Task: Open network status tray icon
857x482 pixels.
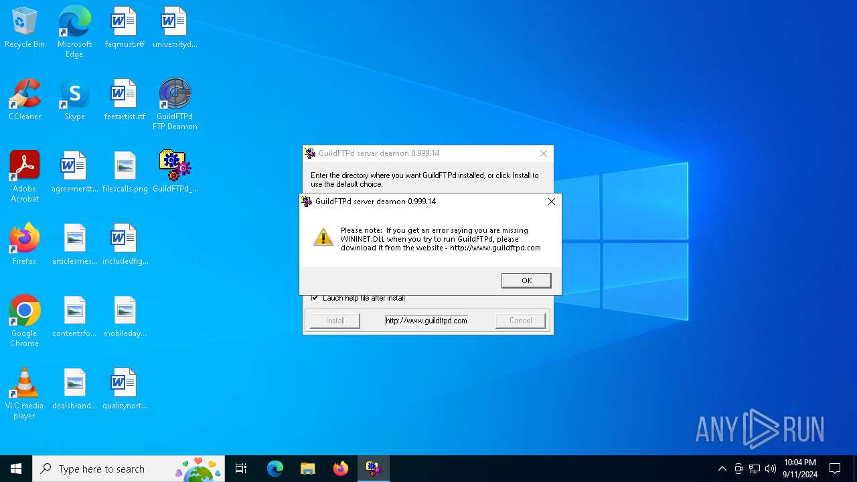Action: 755,469
